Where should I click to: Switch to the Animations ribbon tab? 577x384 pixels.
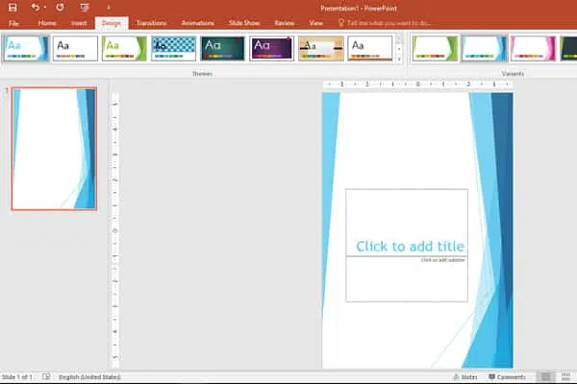(x=197, y=22)
